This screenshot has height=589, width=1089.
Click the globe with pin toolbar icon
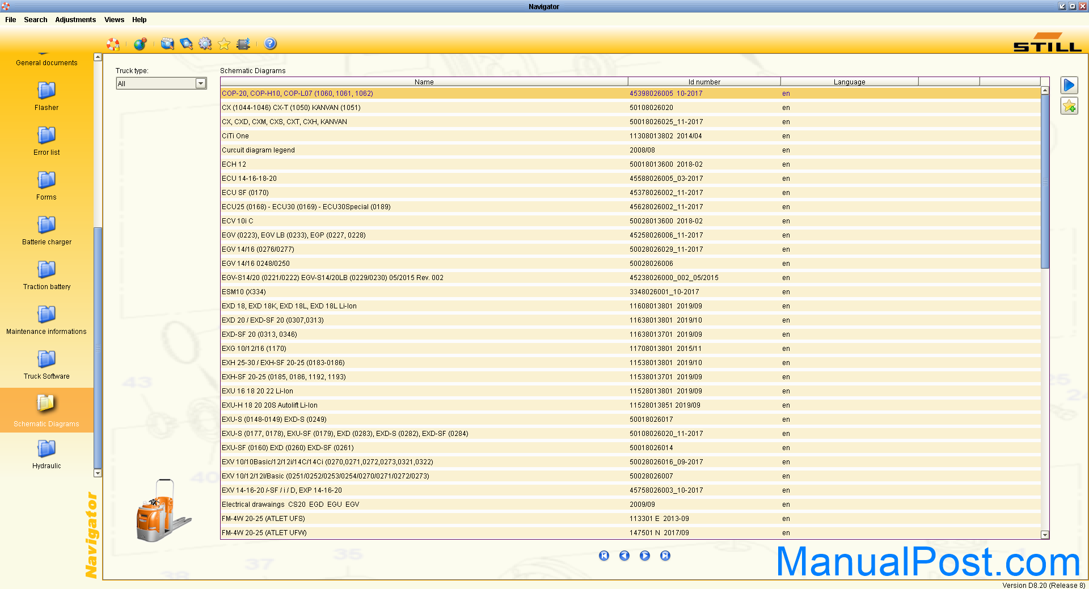pos(140,44)
